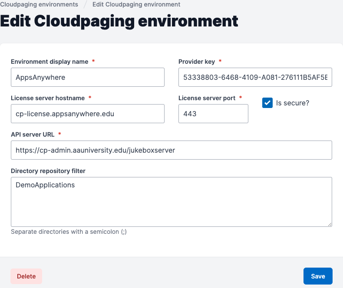Click the API server URL label
343x288 pixels.
pyautogui.click(x=33, y=134)
